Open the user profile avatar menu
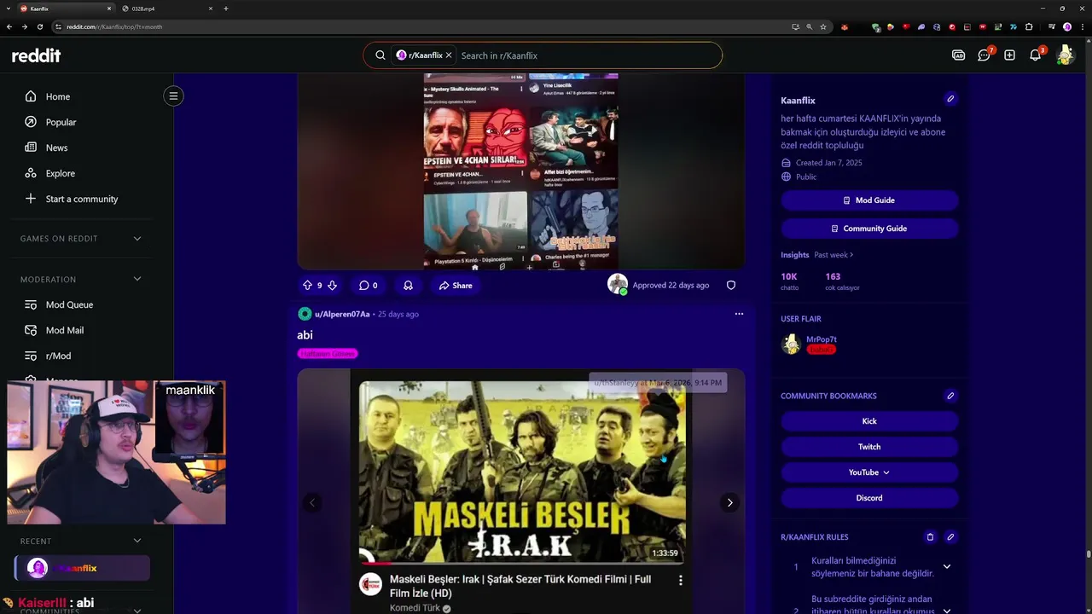This screenshot has width=1092, height=614. pos(1065,55)
